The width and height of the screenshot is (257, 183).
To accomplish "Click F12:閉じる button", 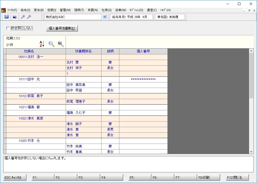I will tap(237, 177).
